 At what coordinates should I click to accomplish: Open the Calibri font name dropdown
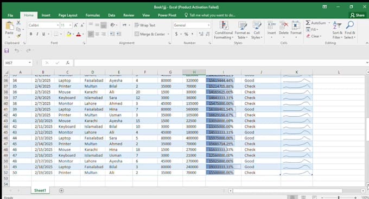58,25
